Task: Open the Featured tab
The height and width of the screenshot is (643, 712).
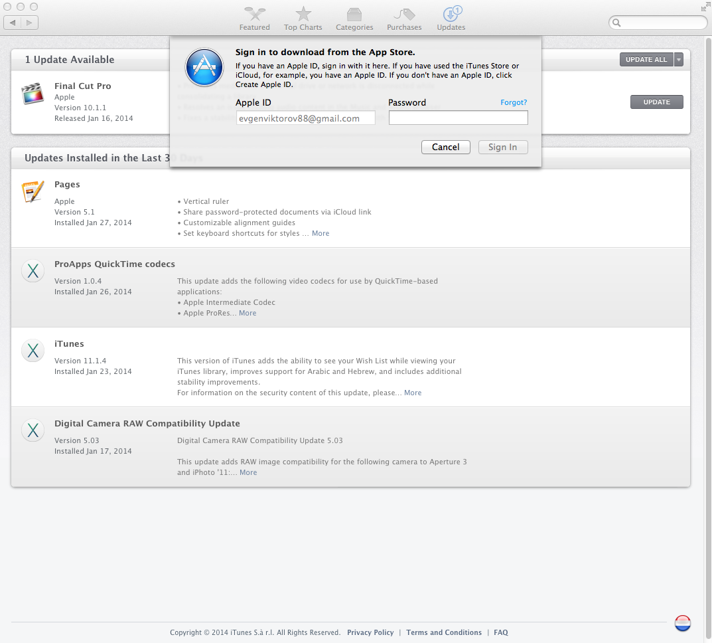Action: pyautogui.click(x=254, y=19)
